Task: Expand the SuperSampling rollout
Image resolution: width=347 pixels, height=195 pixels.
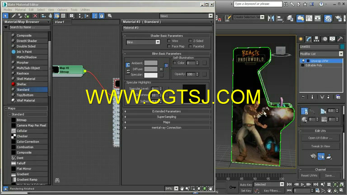Action: [x=166, y=117]
